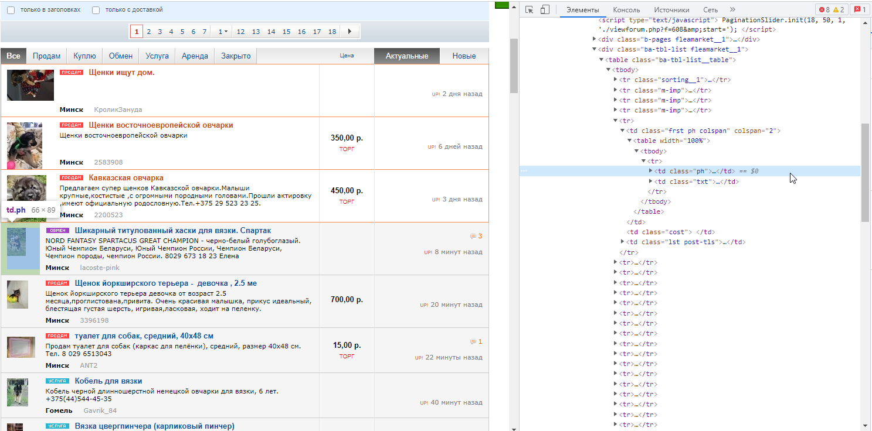Collapse the table width="100%" node

tap(629, 141)
